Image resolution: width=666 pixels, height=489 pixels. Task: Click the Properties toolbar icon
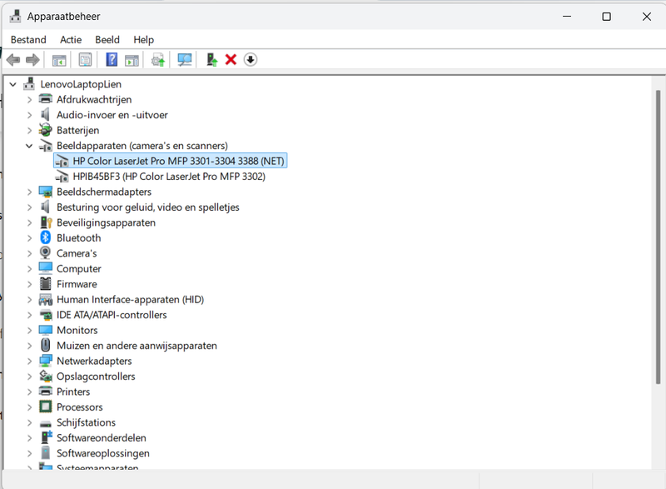[85, 60]
